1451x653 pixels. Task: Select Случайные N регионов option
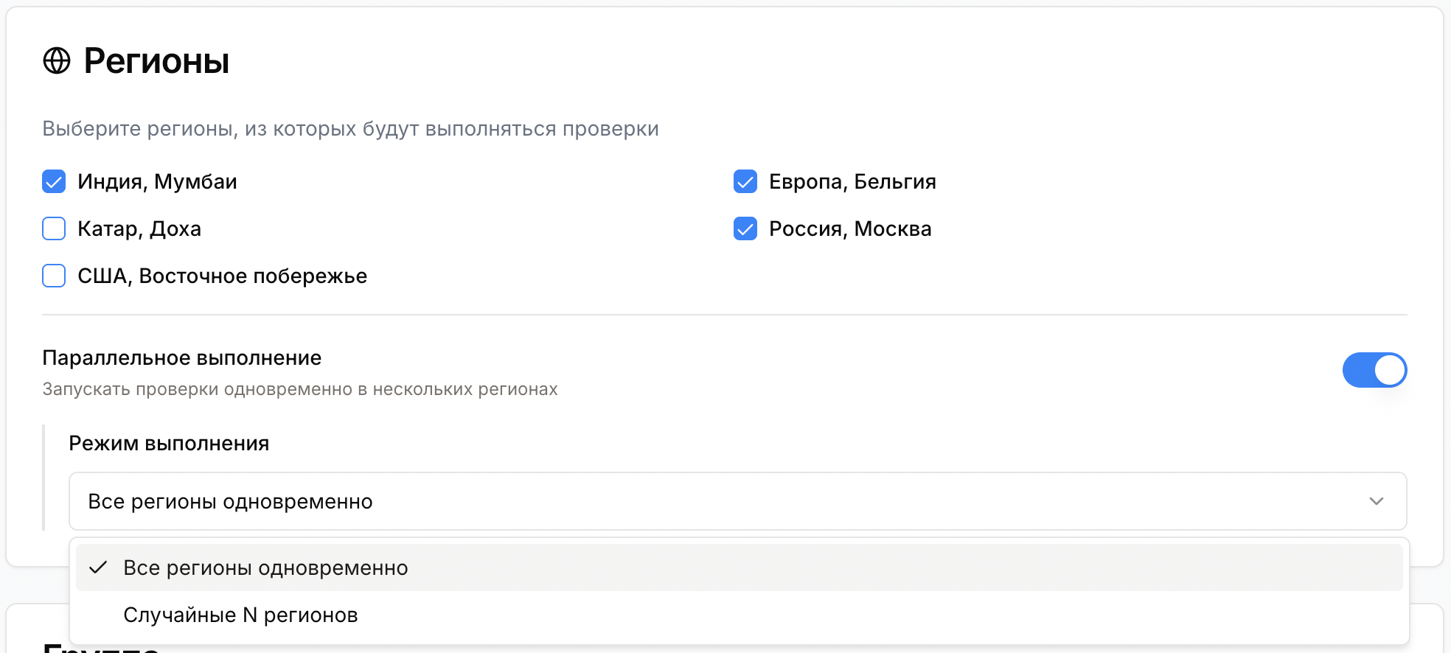pyautogui.click(x=241, y=615)
